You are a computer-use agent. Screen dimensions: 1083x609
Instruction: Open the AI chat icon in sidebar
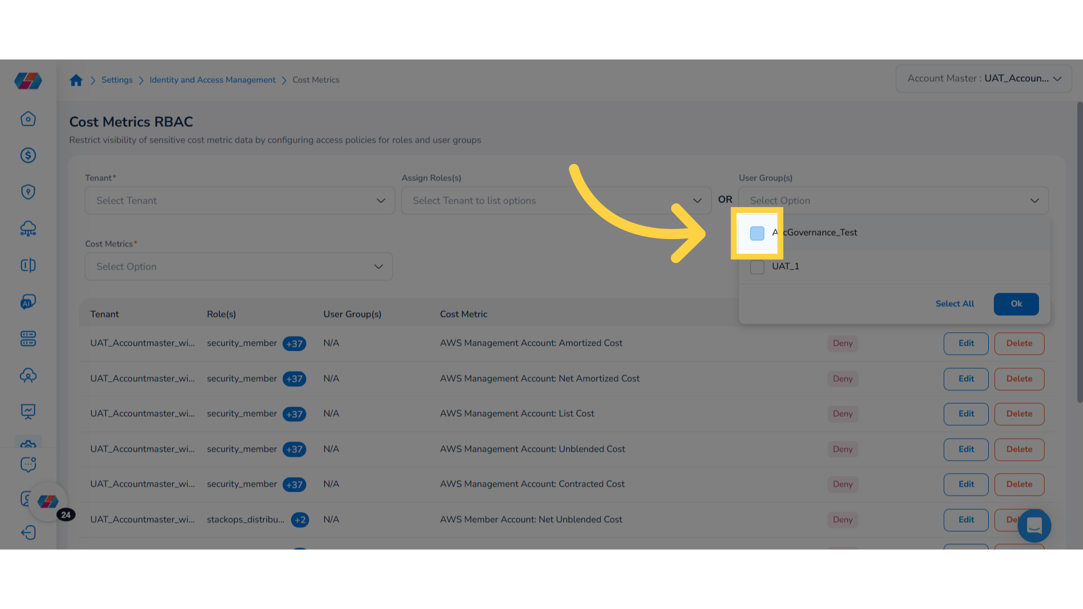pos(28,302)
